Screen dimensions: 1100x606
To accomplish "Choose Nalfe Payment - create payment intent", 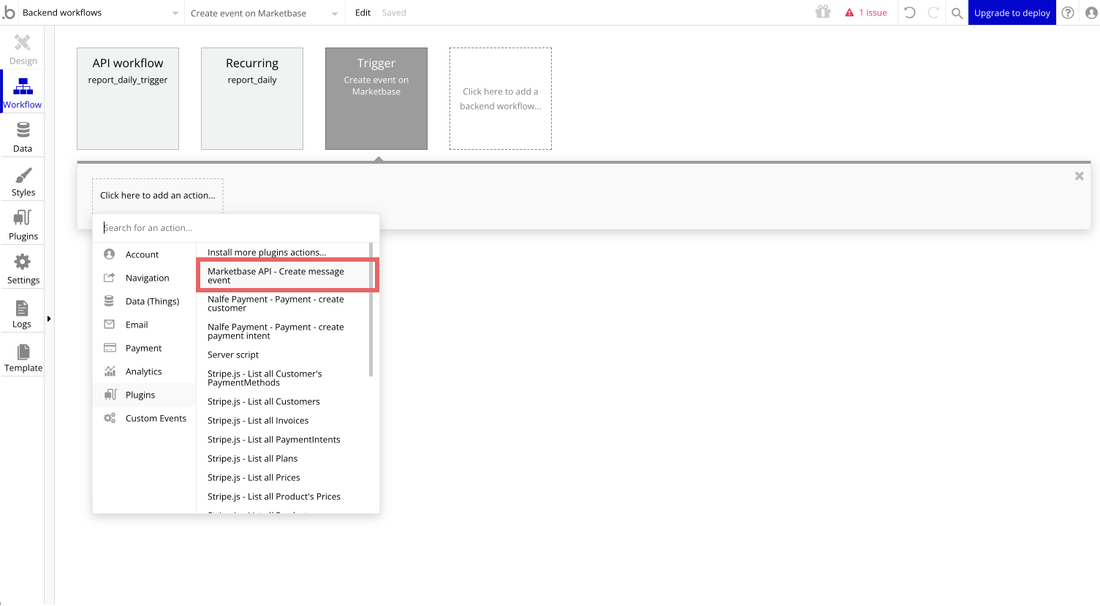I will click(283, 331).
